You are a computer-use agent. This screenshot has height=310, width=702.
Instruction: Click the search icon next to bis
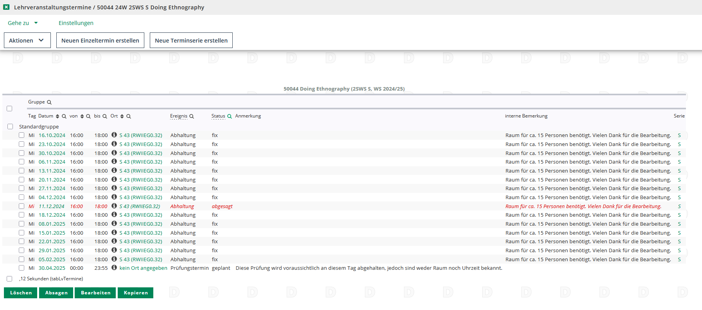click(105, 116)
